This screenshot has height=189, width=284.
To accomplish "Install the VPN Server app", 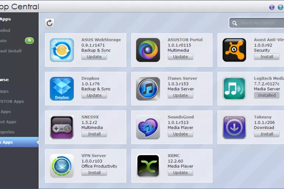I will click(x=94, y=172).
